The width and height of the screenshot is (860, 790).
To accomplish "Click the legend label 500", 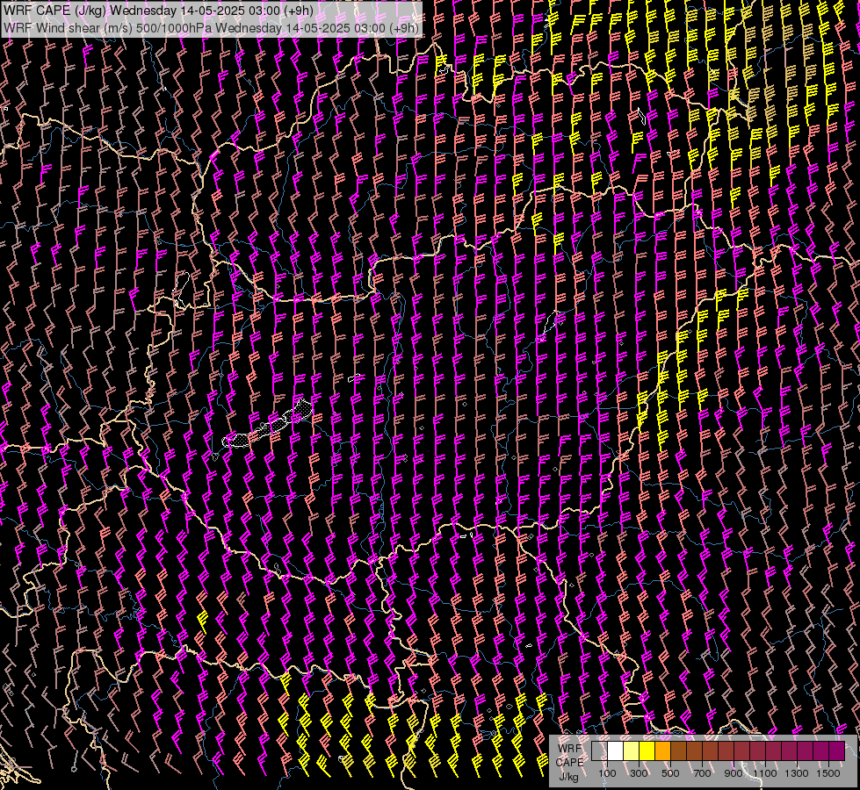I will 670,773.
